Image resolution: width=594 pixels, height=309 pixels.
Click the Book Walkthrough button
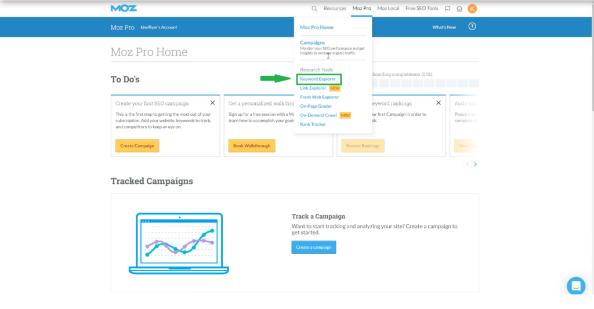tap(252, 146)
